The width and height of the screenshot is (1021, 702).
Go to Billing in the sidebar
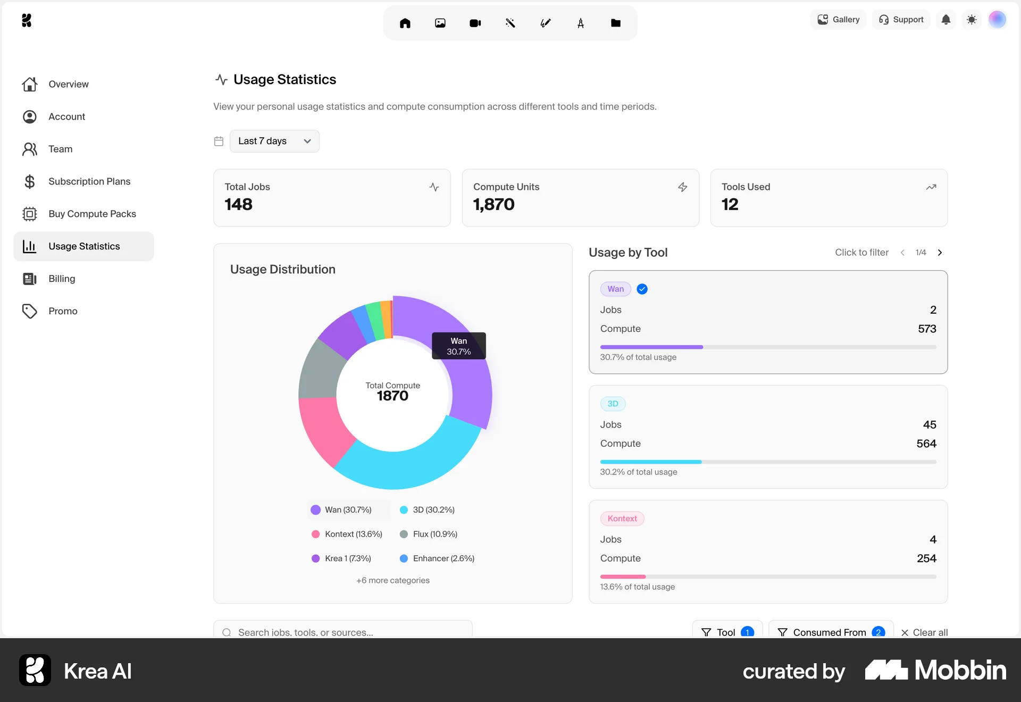(x=62, y=279)
